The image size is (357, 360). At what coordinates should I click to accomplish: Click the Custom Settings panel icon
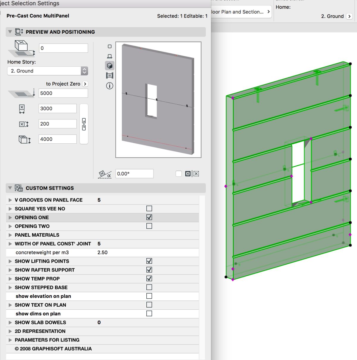(19, 188)
